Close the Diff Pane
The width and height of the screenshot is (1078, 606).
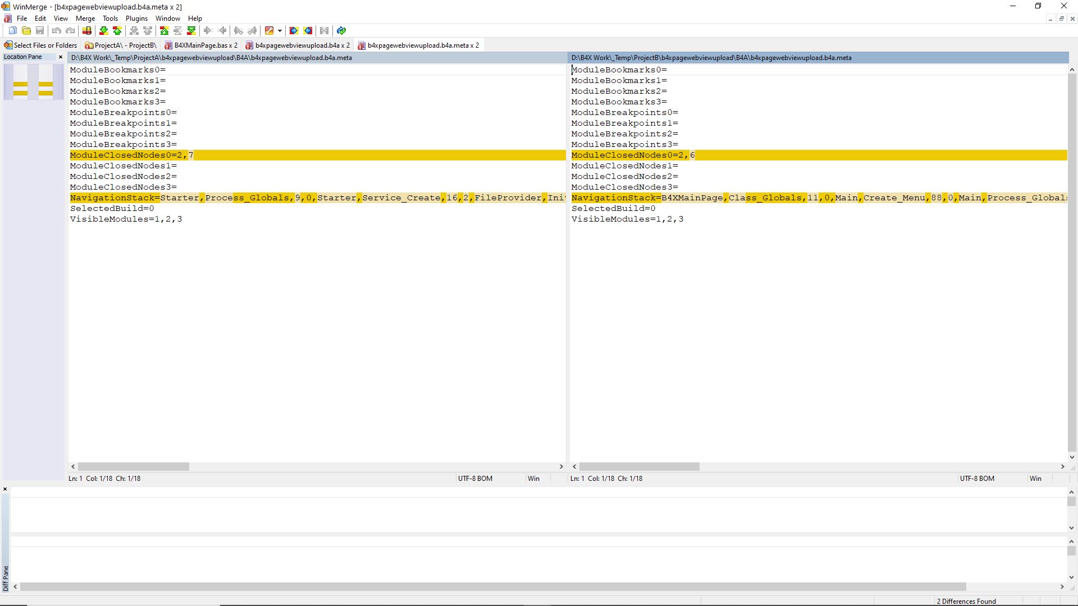click(x=5, y=489)
